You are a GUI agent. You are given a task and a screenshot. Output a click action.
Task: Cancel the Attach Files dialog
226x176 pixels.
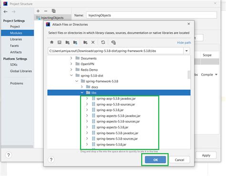click(x=179, y=160)
